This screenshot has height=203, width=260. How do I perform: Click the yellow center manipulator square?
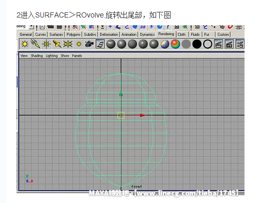pos(121,115)
